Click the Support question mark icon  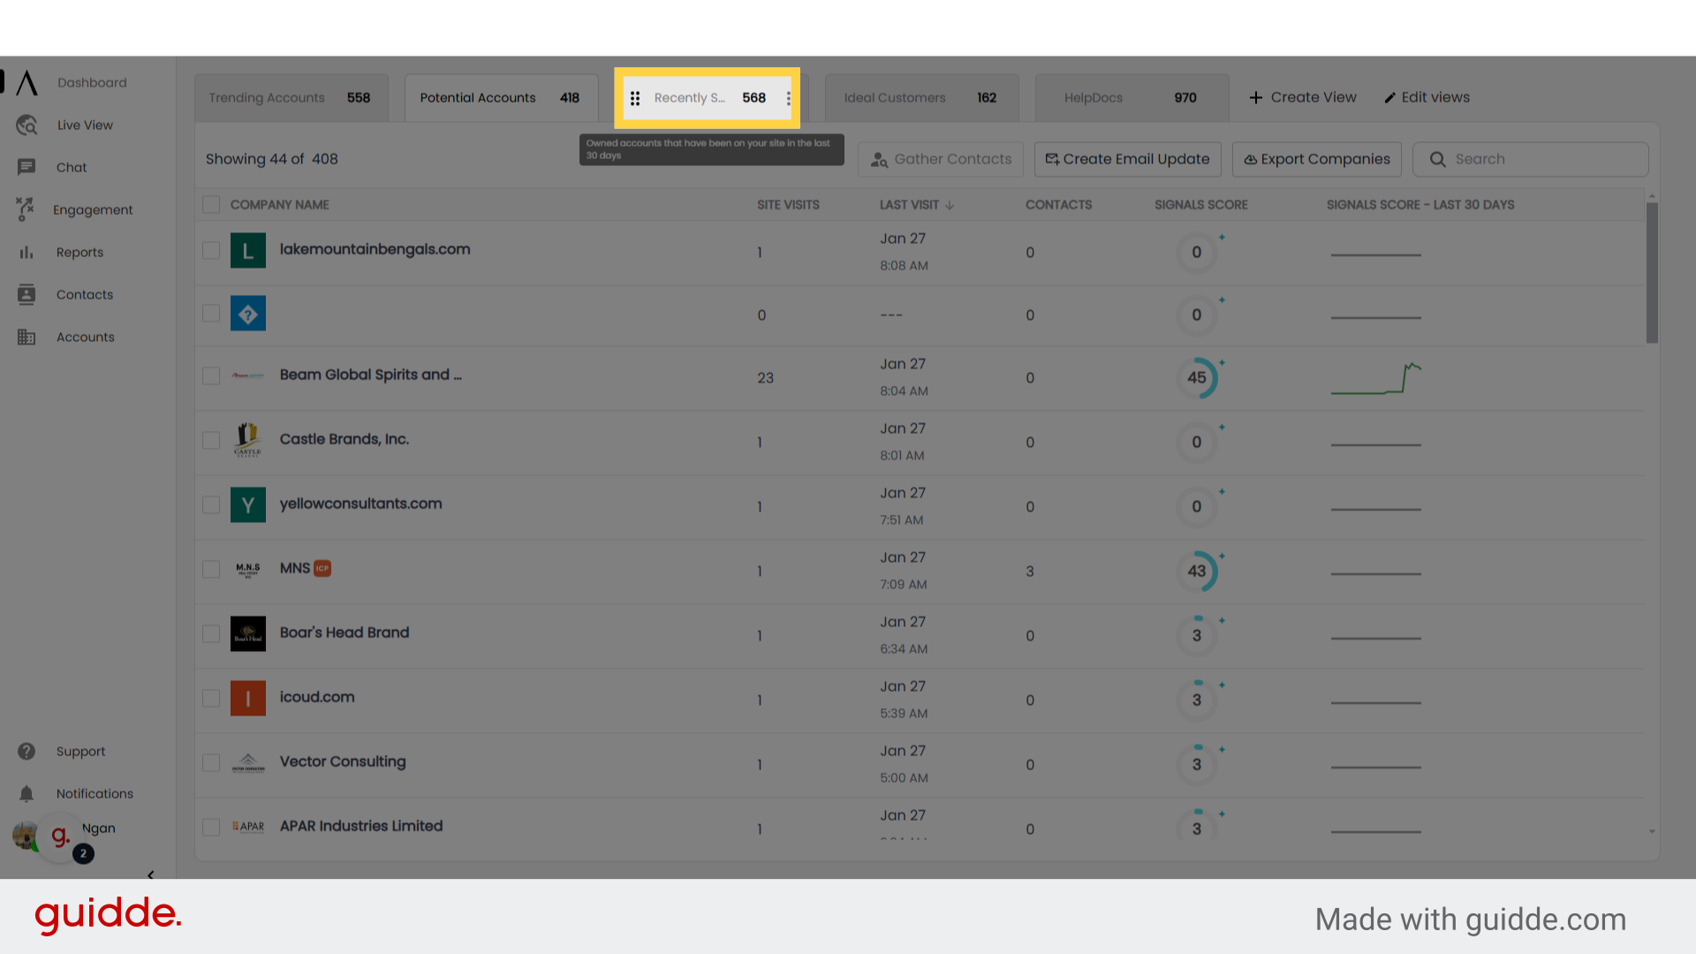click(26, 752)
